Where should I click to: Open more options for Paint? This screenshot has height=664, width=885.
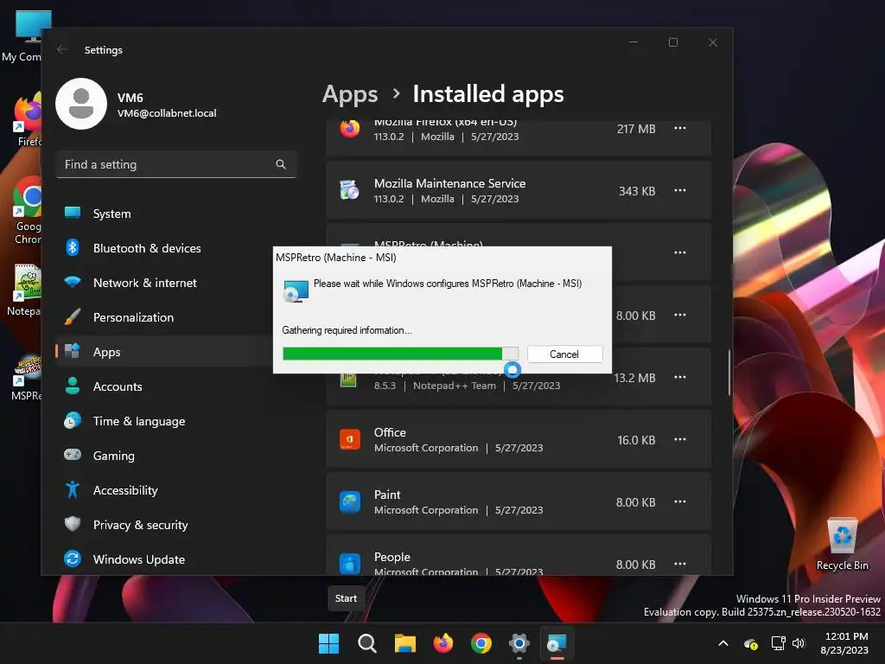click(x=680, y=501)
